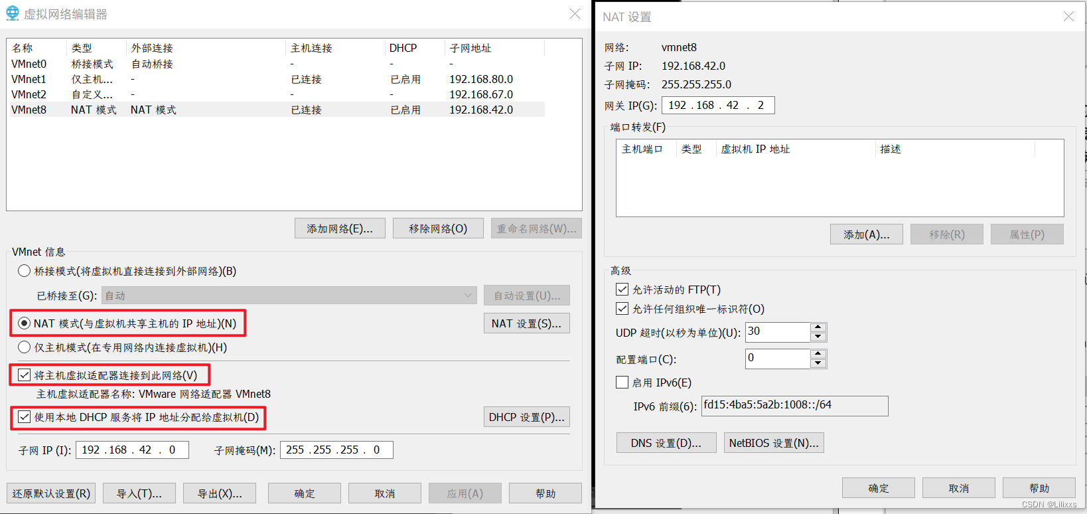
Task: Open DNS 设置(D)... button
Action: (666, 443)
